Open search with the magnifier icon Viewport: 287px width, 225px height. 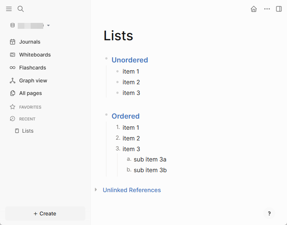tap(21, 9)
